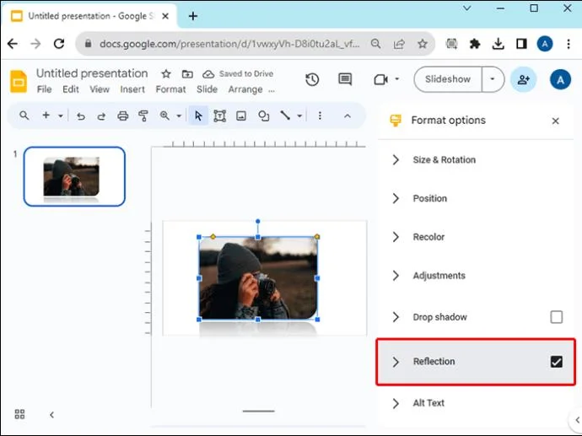
Task: Expand the Adjustments section
Action: click(x=439, y=276)
